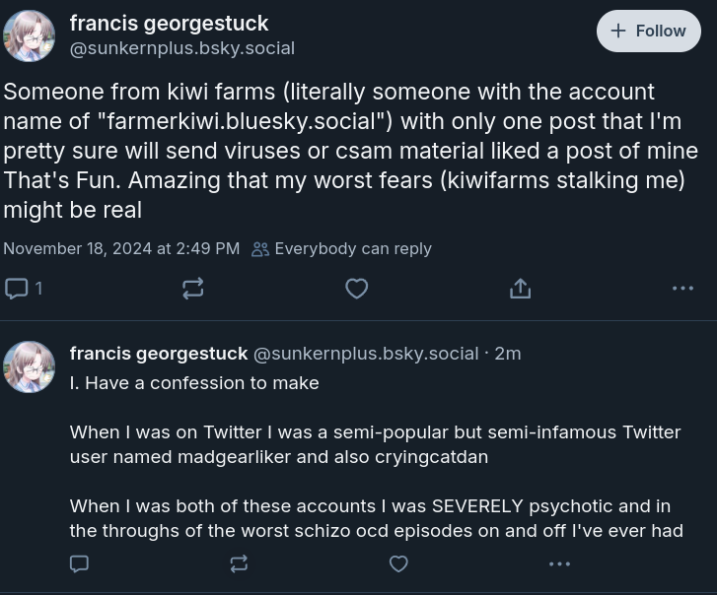This screenshot has width=717, height=595.
Task: Repost the confession reply
Action: tap(239, 563)
